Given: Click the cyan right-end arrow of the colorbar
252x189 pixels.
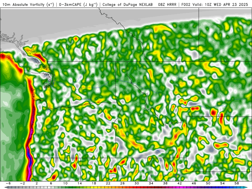Looking at the screenshot, I should coord(246,187).
